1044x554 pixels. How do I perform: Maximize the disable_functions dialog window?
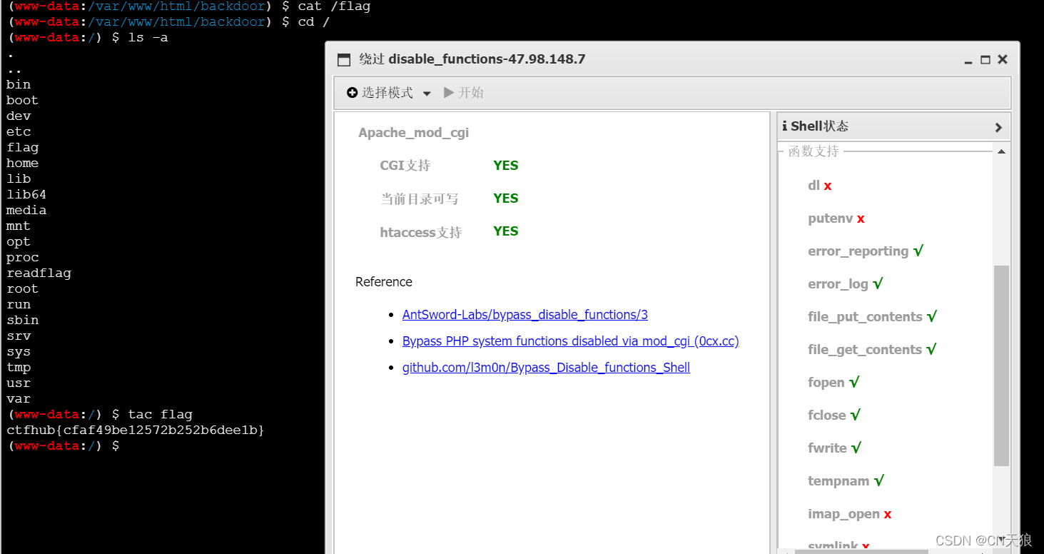pos(985,60)
